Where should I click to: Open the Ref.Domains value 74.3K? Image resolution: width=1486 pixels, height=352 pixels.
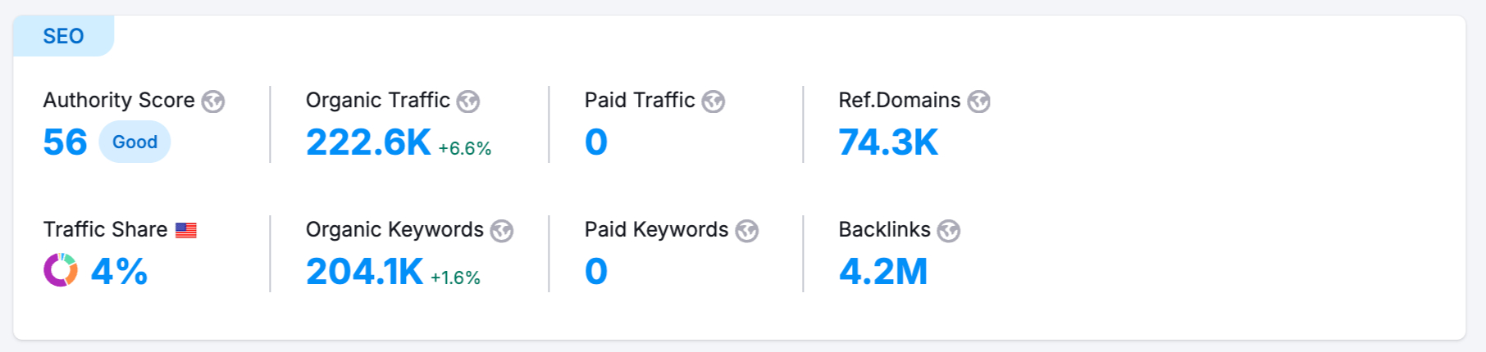[888, 142]
